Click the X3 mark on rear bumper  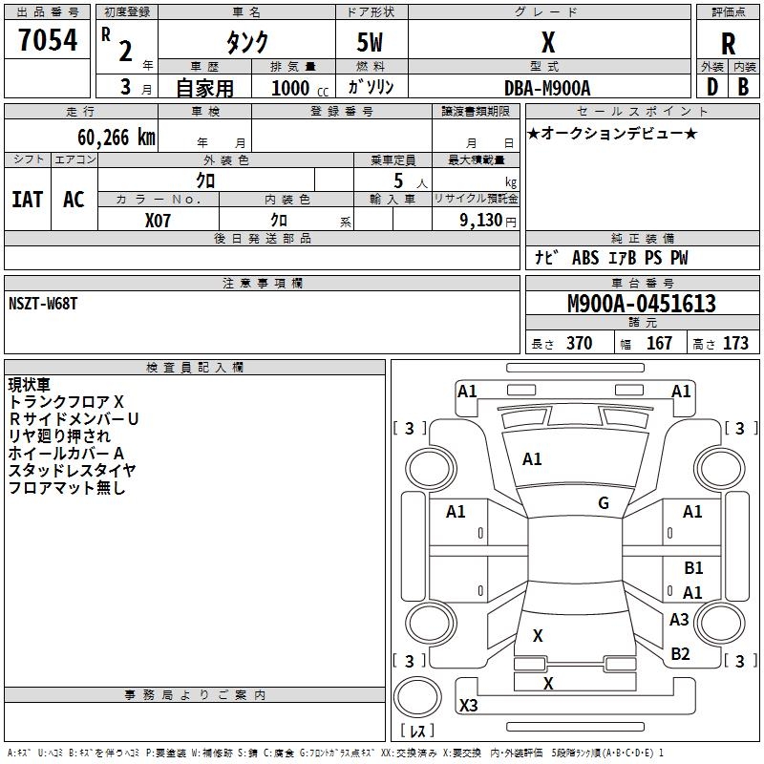[x=468, y=705]
